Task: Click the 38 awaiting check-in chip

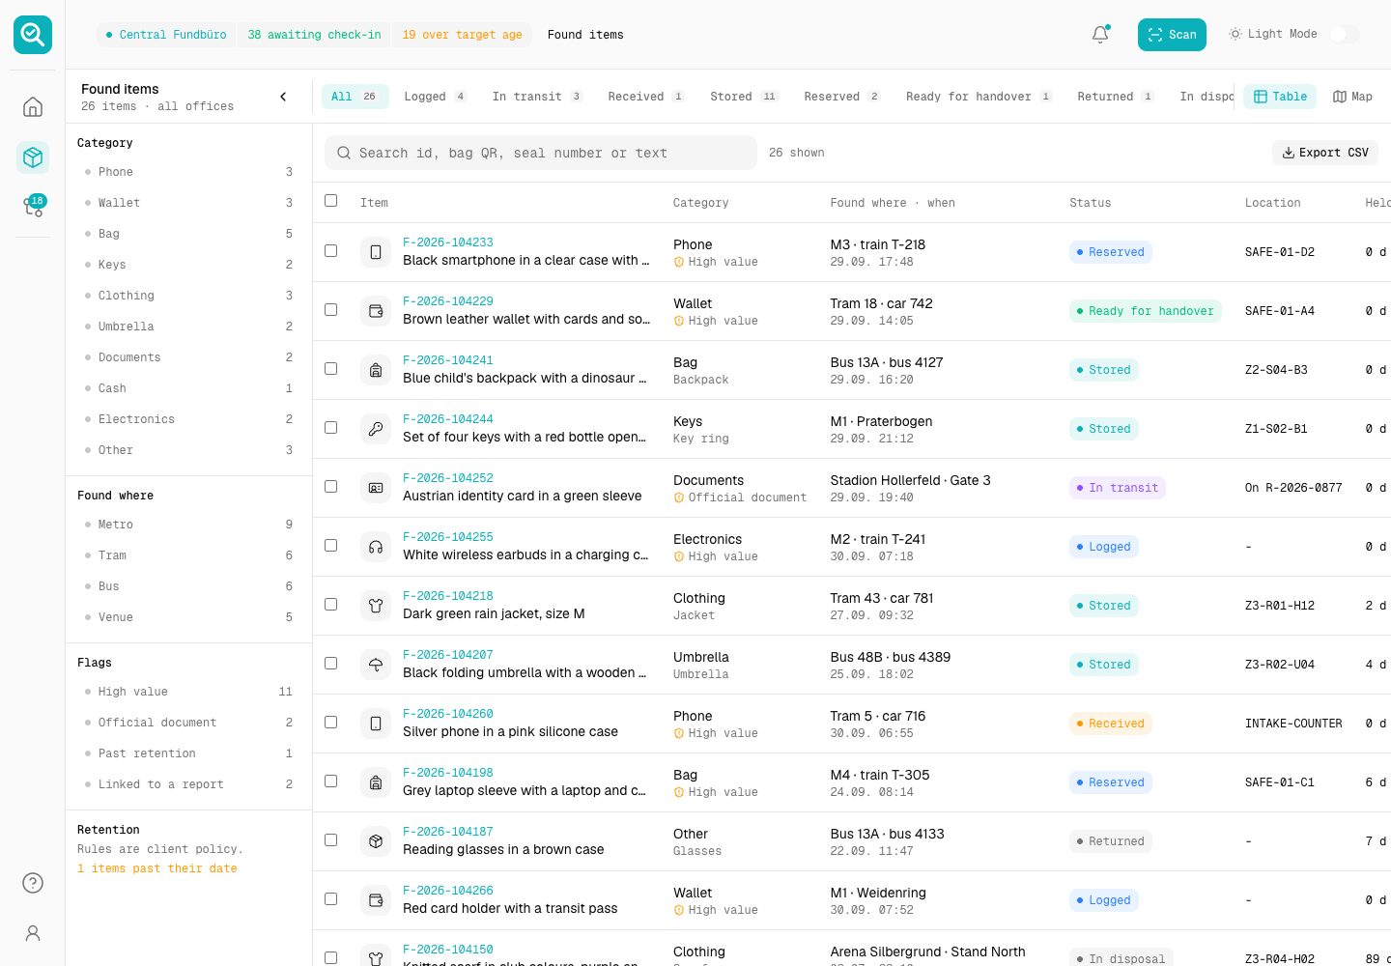Action: pos(314,35)
